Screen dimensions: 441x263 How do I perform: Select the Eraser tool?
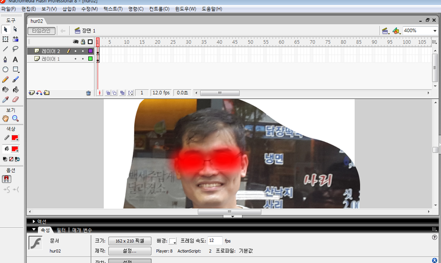coord(15,100)
